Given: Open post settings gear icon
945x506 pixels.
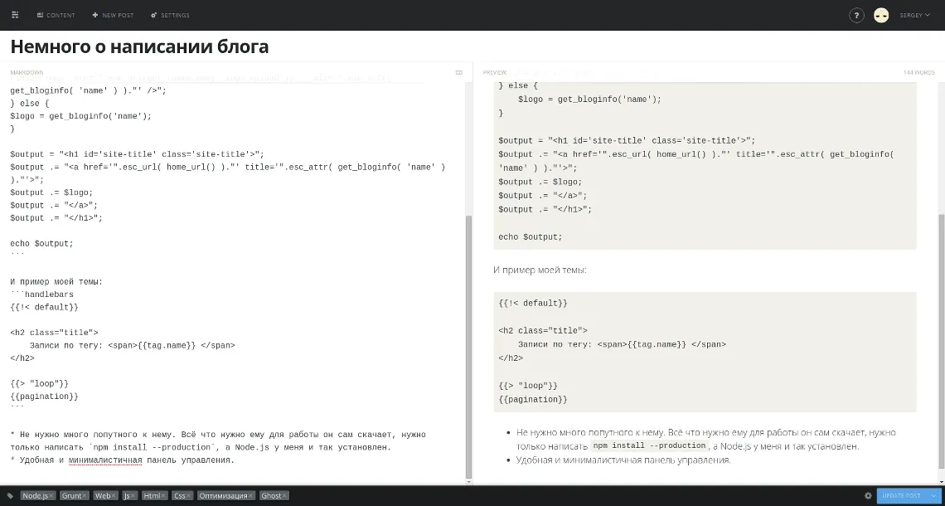Looking at the screenshot, I should click(x=868, y=495).
